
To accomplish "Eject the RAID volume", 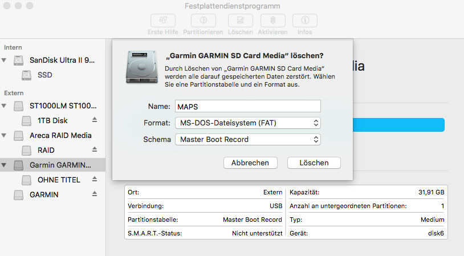I will point(95,149).
